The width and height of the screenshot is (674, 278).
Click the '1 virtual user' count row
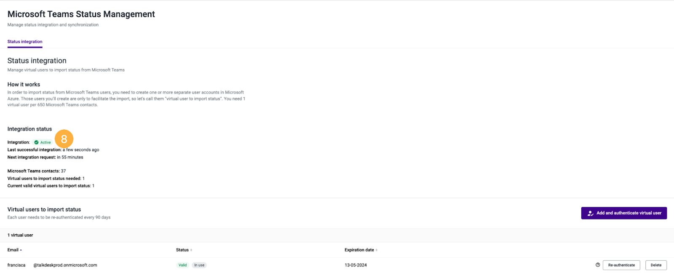point(337,235)
